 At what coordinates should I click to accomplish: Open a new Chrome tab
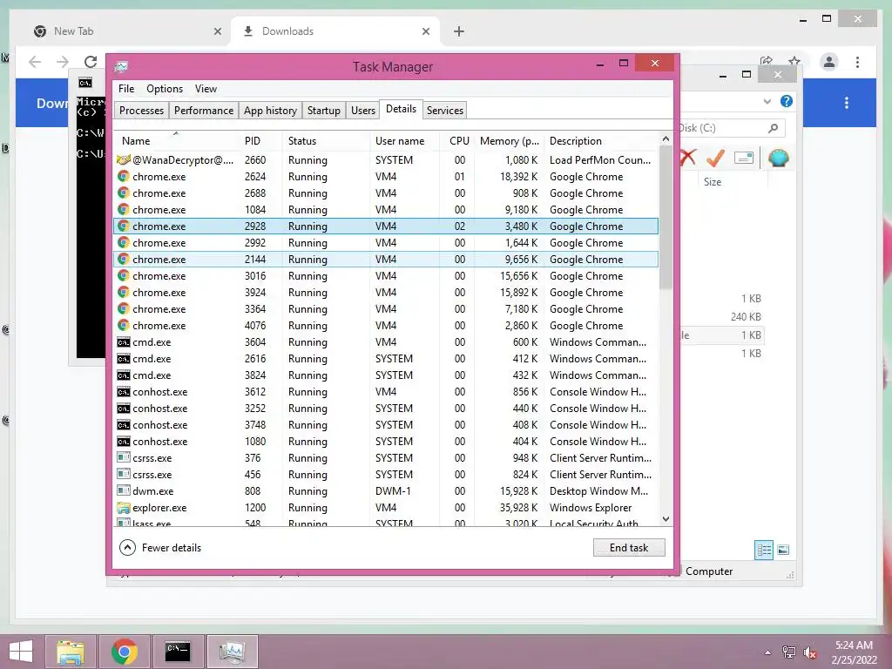pos(459,31)
